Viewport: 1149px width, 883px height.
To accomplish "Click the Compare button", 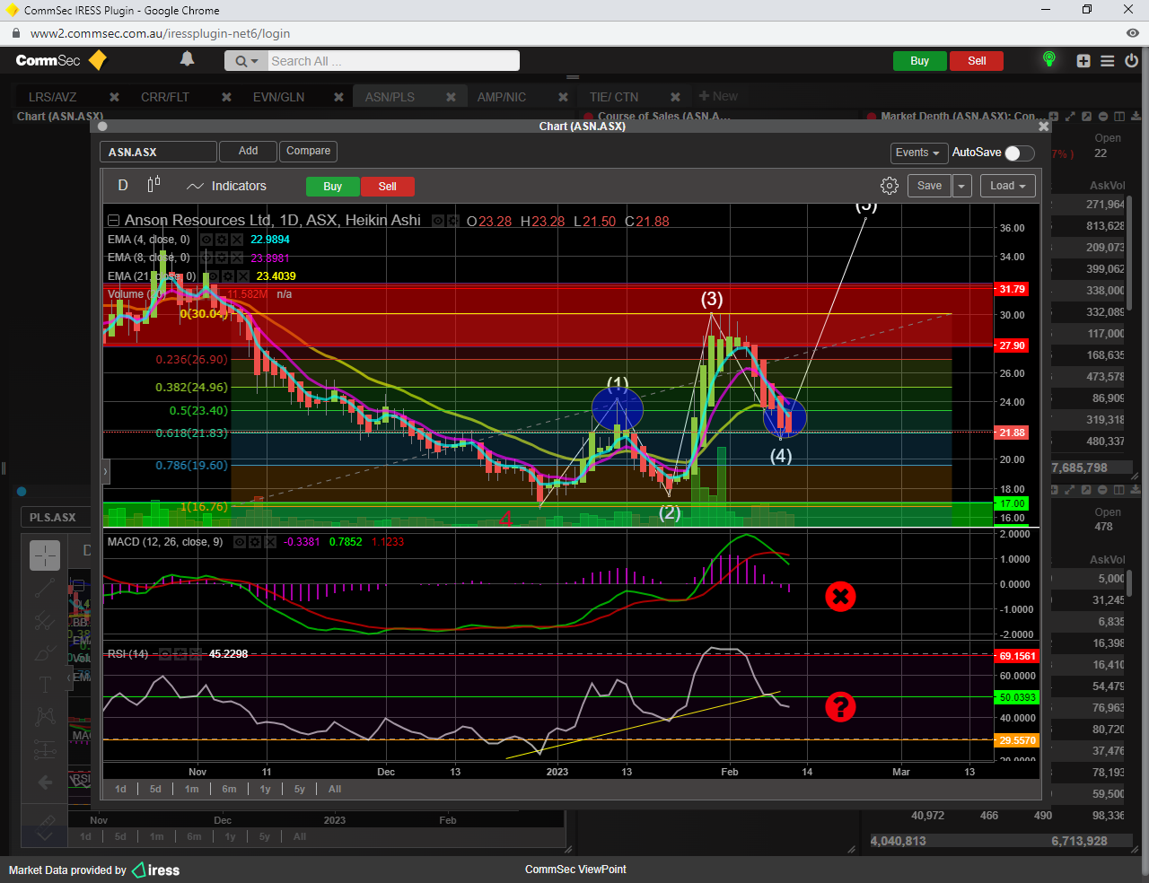I will [x=308, y=151].
